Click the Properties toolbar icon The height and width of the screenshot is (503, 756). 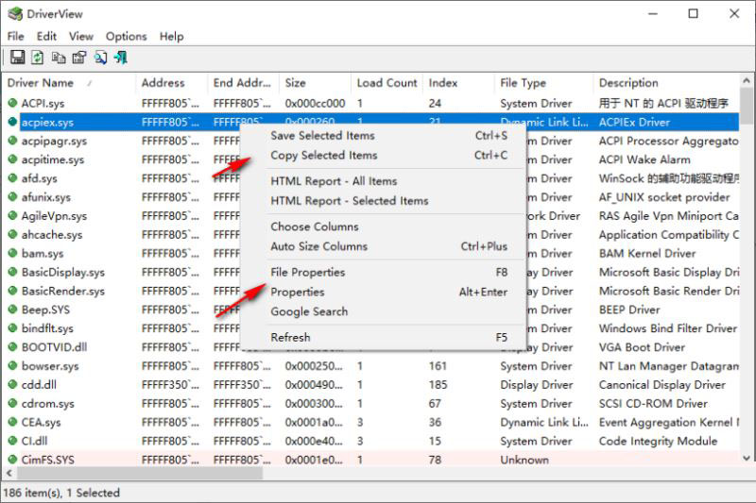coord(79,58)
